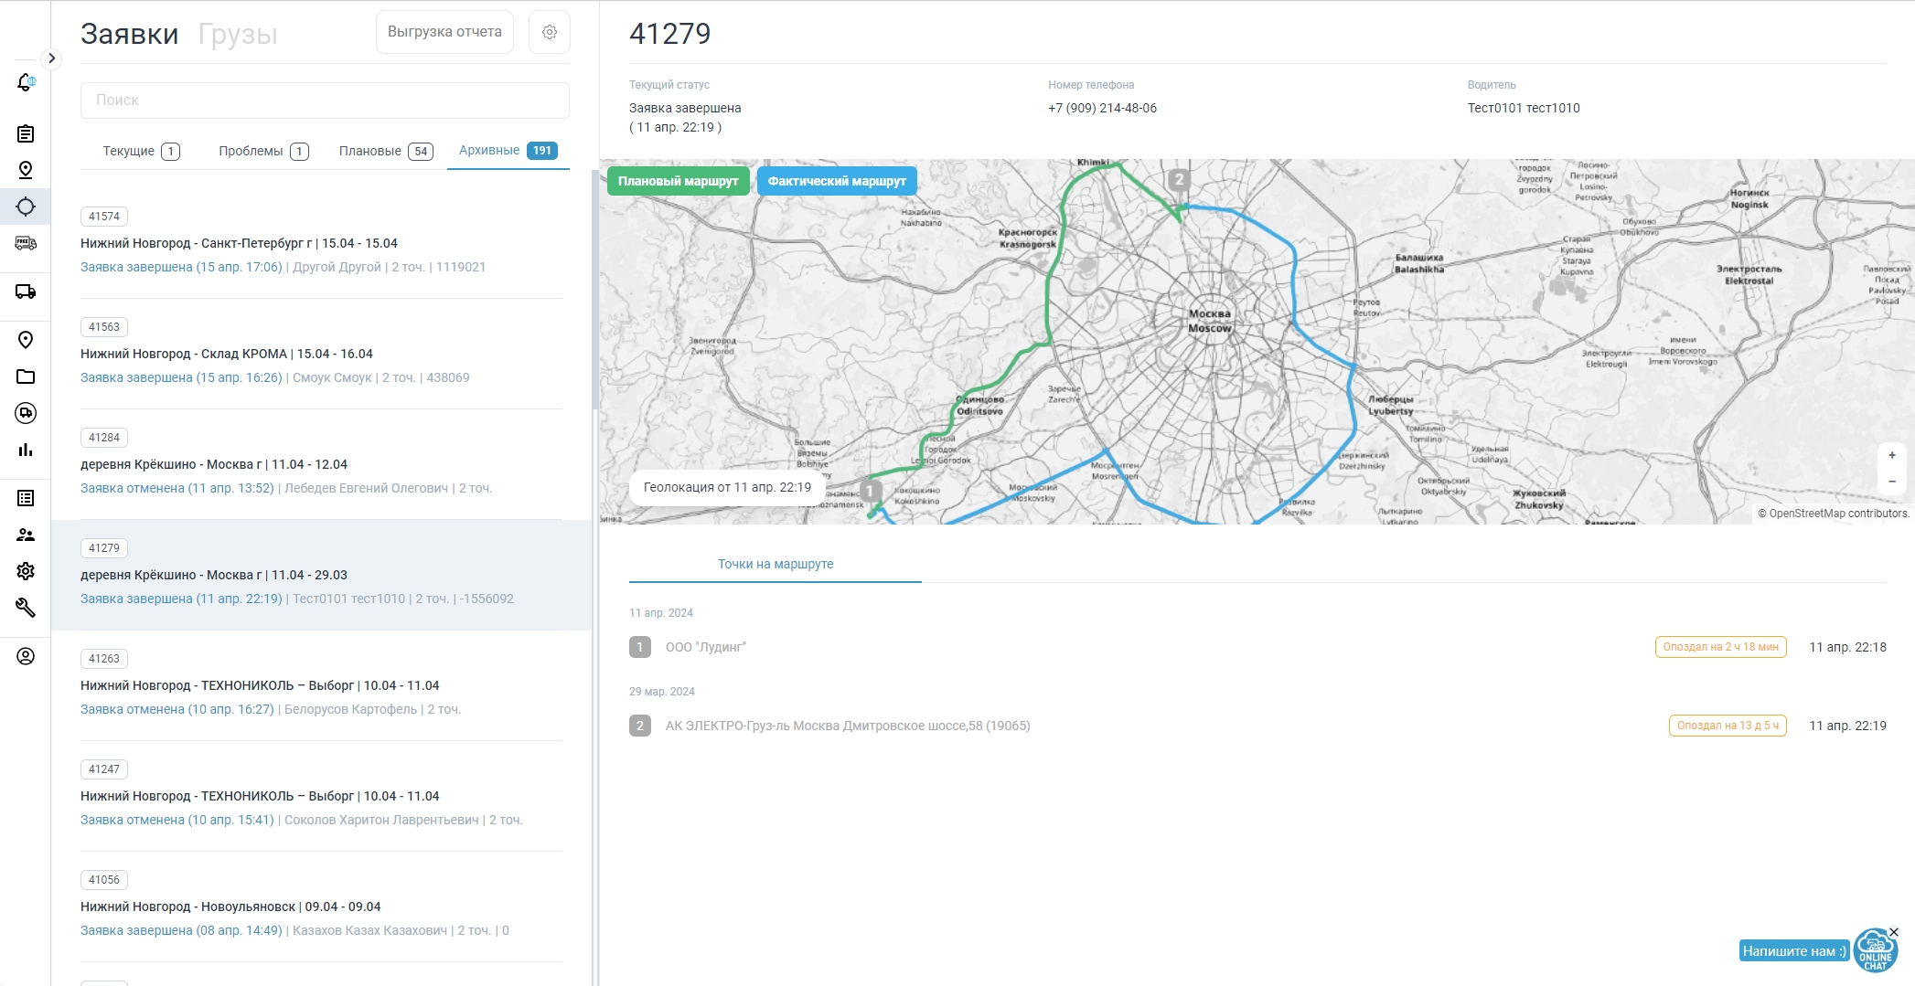Click the Выгрузка отчета button
The image size is (1915, 986).
point(444,32)
